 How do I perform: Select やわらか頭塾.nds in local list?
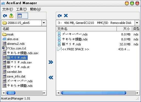click(20, 86)
